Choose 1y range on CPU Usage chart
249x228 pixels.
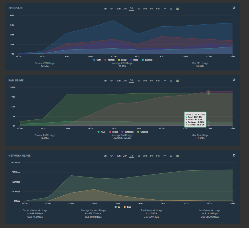[164, 9]
